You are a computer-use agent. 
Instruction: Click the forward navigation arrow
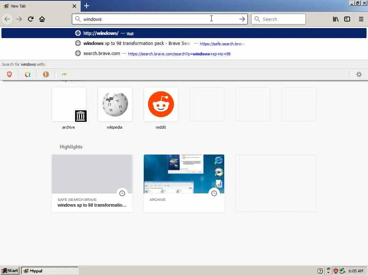19,19
